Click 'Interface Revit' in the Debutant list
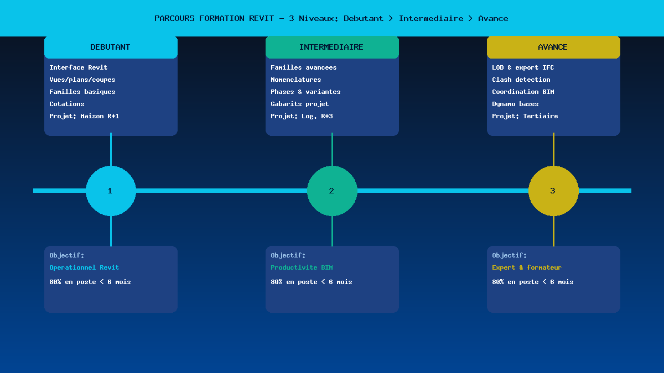Image resolution: width=664 pixels, height=373 pixels. 79,67
